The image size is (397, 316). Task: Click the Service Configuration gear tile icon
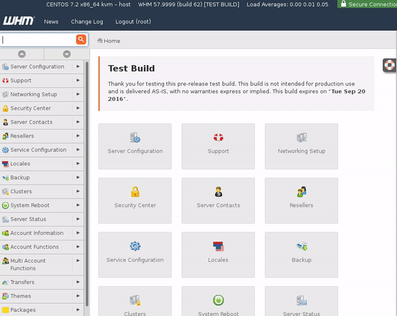click(135, 246)
